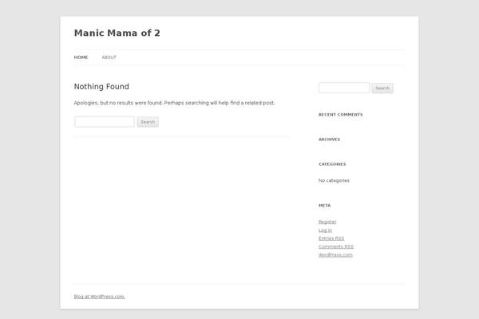Select the Meta widget heading
This screenshot has height=319, width=479.
(325, 206)
